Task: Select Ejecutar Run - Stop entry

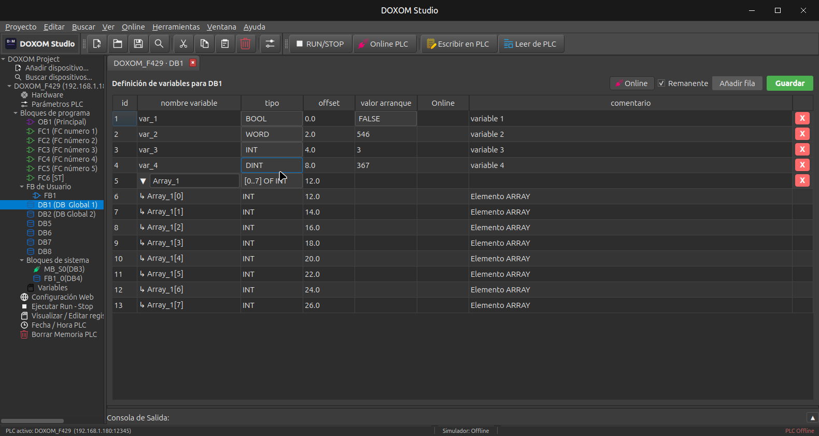Action: [x=62, y=306]
